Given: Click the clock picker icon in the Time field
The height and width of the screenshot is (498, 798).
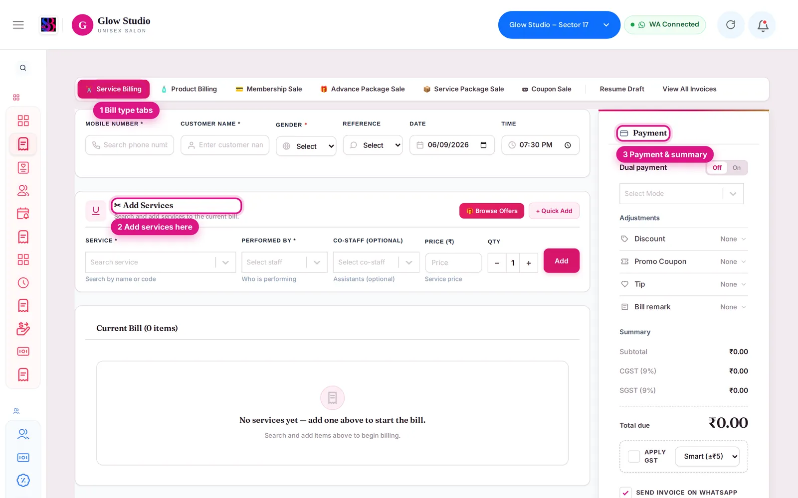Looking at the screenshot, I should point(568,145).
